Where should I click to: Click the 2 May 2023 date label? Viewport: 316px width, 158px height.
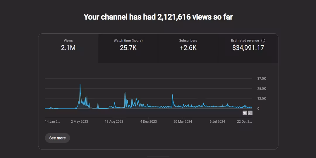[79, 121]
